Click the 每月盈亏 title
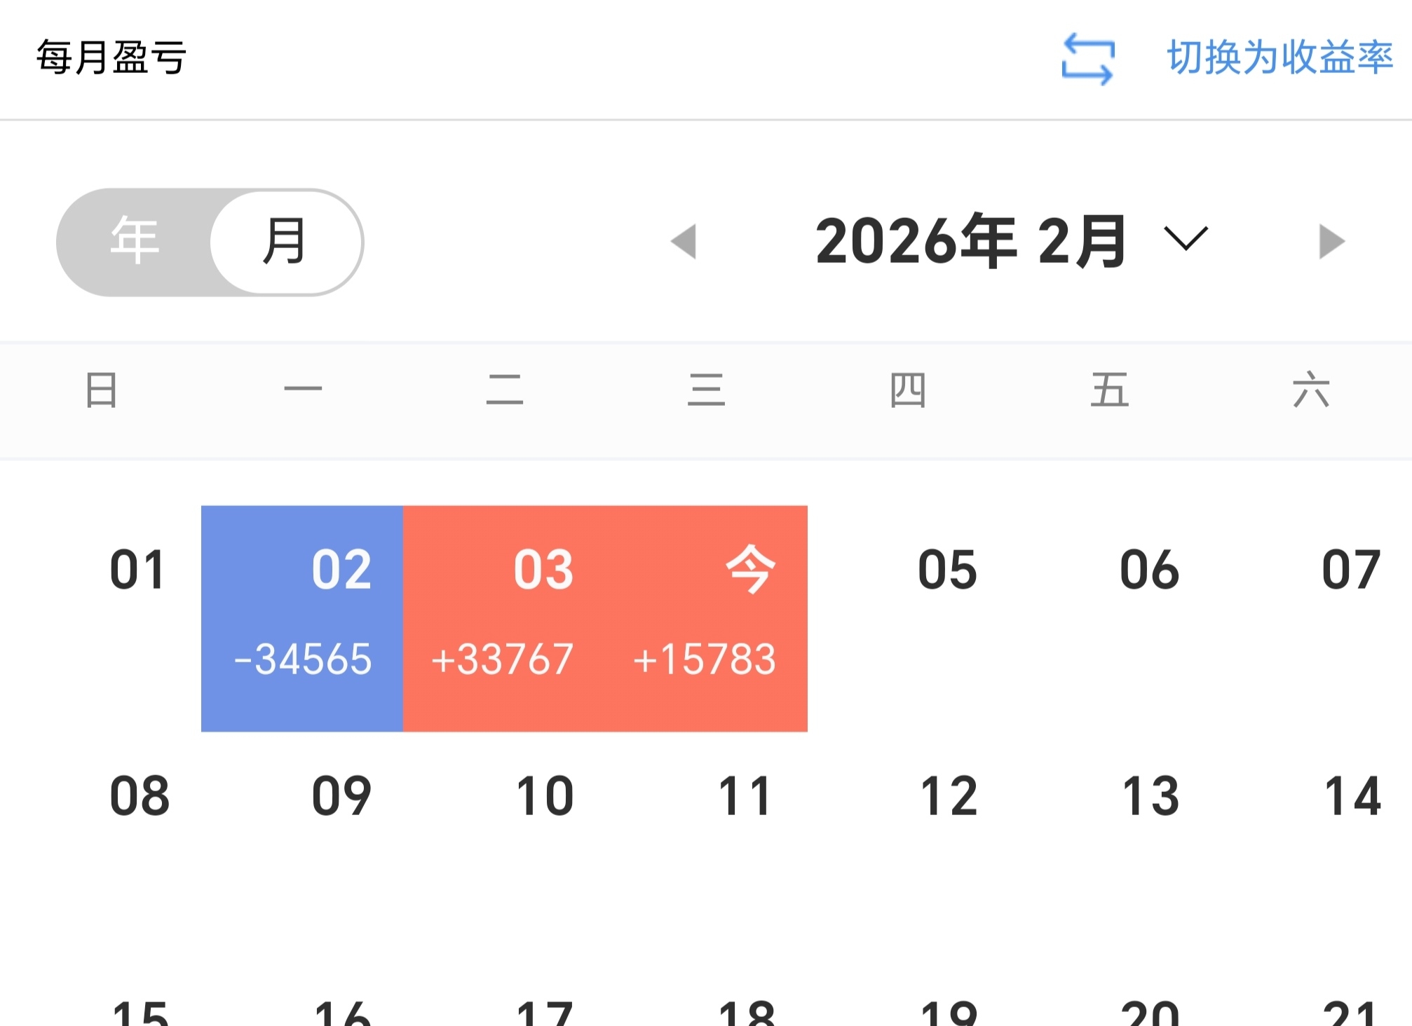The height and width of the screenshot is (1026, 1412). point(111,57)
